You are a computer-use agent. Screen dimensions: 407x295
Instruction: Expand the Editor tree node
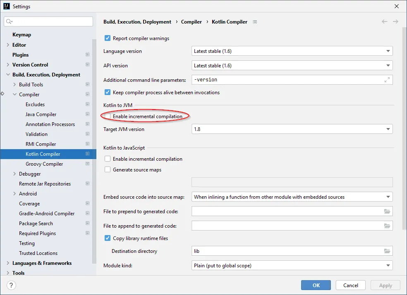tap(8, 45)
